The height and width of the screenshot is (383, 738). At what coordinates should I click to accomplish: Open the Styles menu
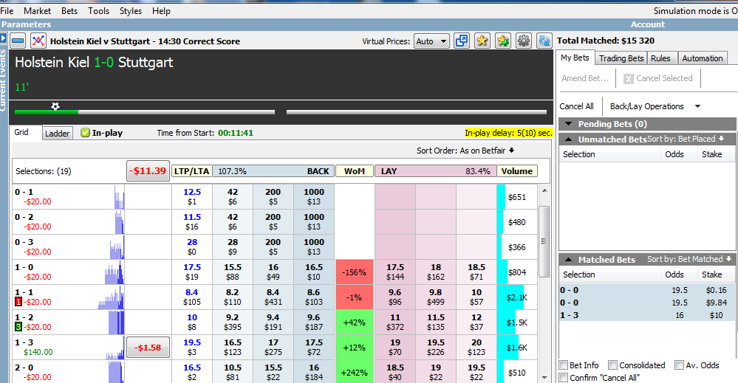(x=130, y=11)
